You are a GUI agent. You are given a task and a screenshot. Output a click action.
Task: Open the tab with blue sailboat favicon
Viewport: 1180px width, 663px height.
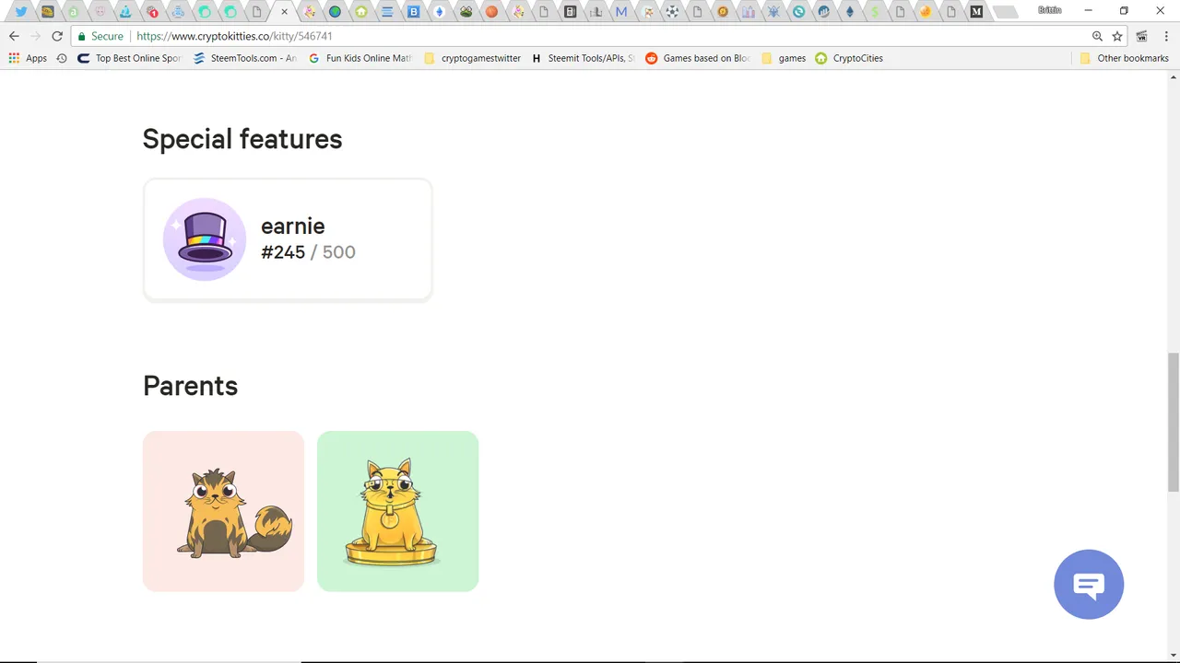(x=125, y=12)
